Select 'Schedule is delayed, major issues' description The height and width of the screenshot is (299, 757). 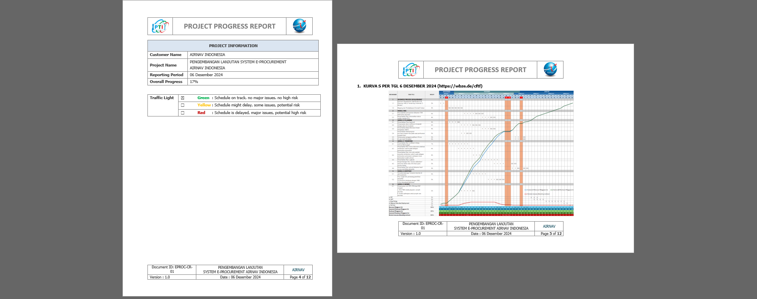click(260, 113)
